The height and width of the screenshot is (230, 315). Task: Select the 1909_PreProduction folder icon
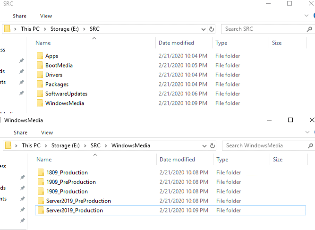(x=41, y=182)
